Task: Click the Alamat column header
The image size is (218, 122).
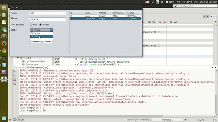Action: [105, 13]
